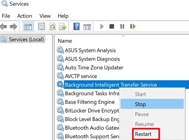Click the Forward arrow toolbar icon
Image resolution: width=189 pixels, height=140 pixels.
tap(13, 26)
